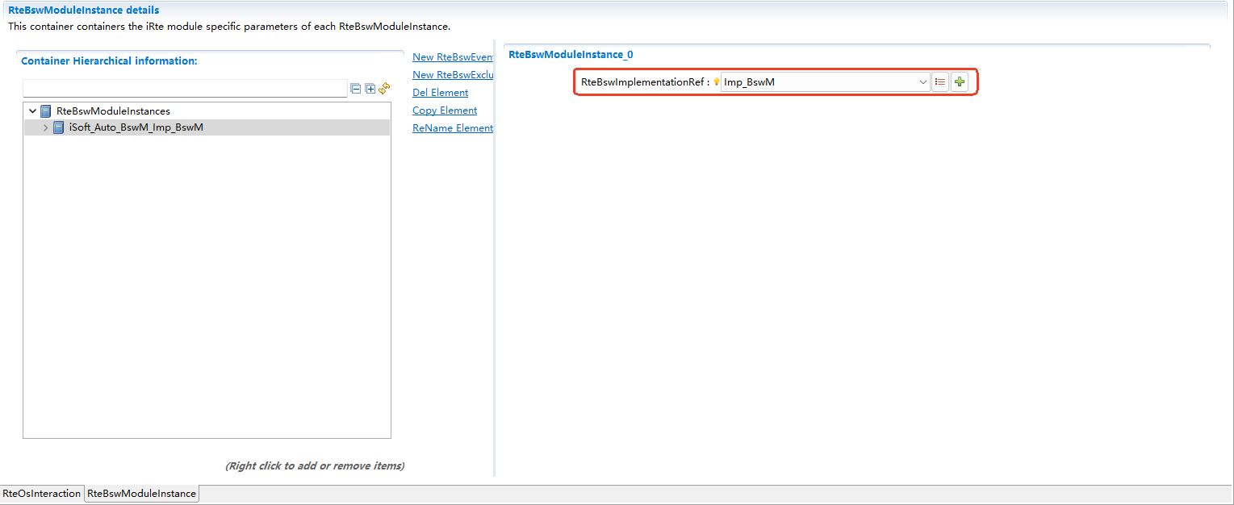
Task: Click the Del Element link
Action: pyautogui.click(x=440, y=93)
